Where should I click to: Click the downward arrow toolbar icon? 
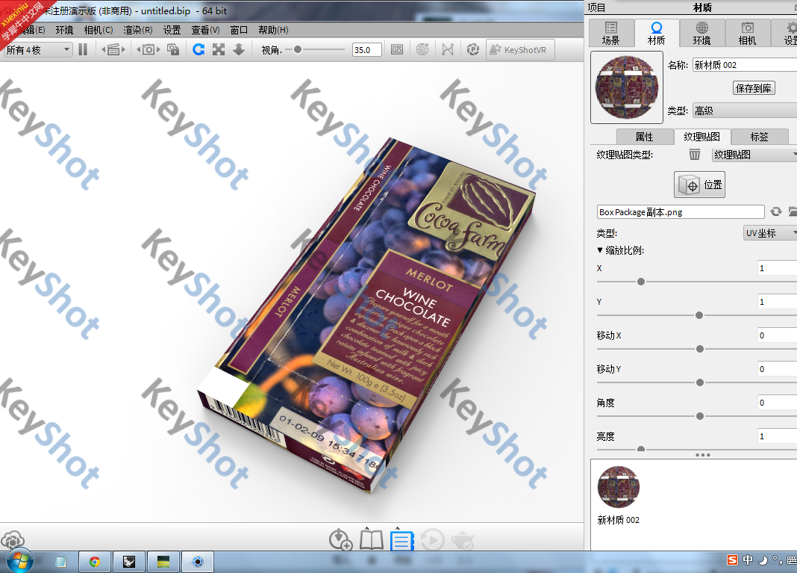pos(239,49)
